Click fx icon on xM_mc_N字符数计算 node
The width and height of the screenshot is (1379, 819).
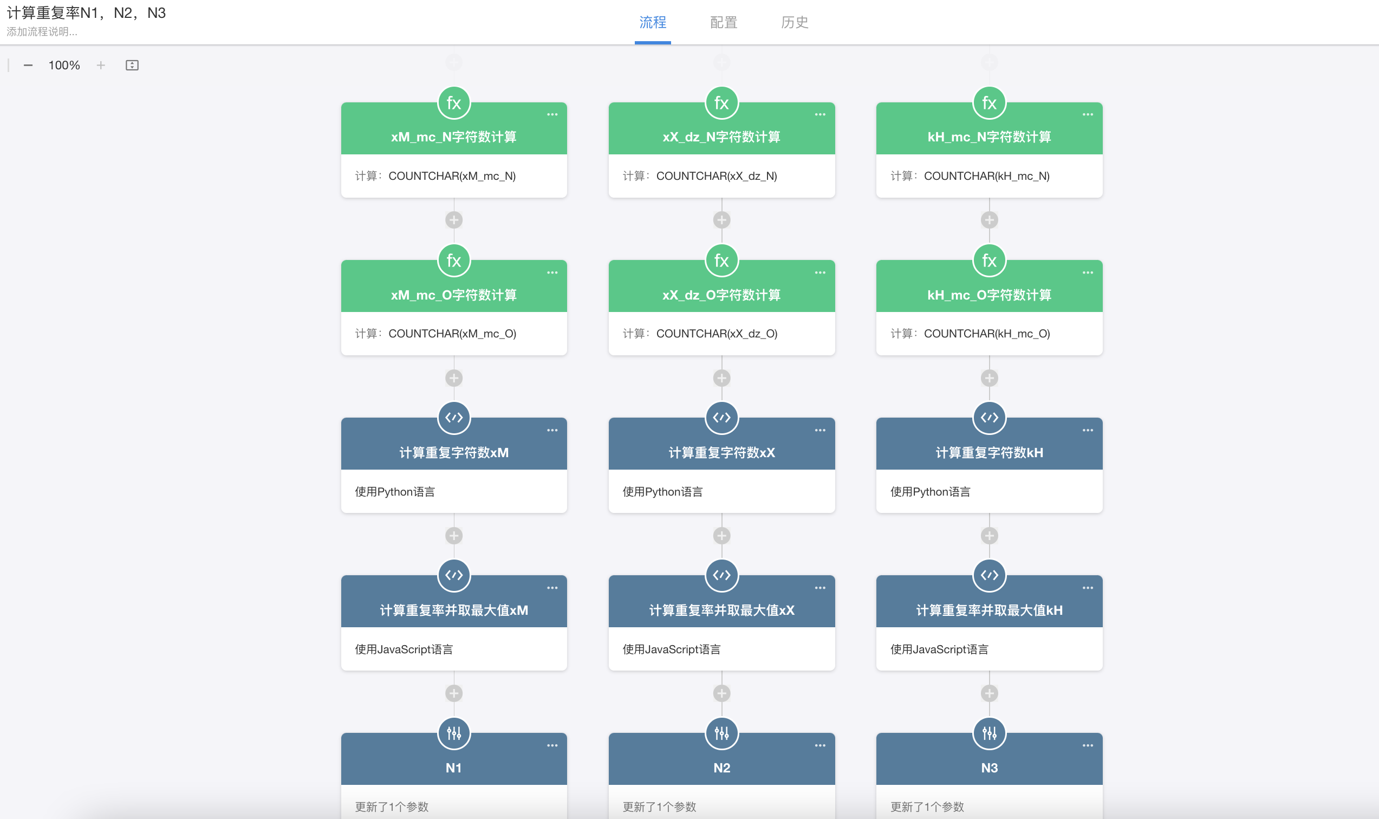(x=453, y=103)
